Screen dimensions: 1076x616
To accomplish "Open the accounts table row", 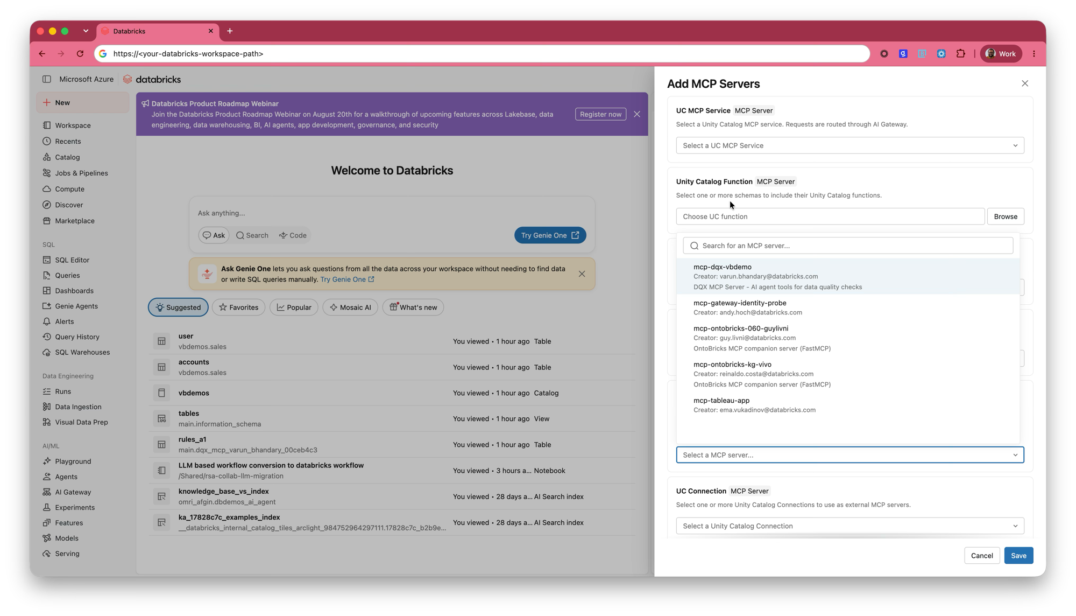I will [392, 367].
